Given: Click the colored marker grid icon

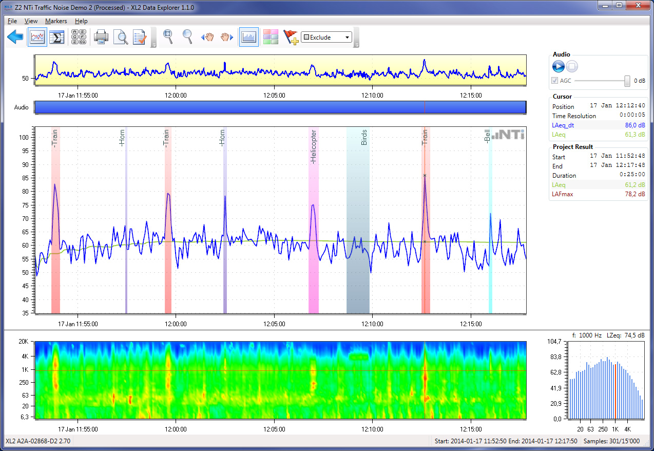Looking at the screenshot, I should pyautogui.click(x=271, y=37).
